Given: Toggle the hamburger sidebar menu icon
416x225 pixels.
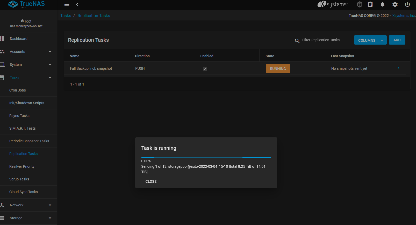Looking at the screenshot, I should tap(67, 4).
